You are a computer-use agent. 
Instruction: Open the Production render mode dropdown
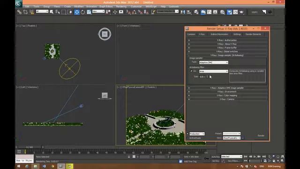pos(197,134)
